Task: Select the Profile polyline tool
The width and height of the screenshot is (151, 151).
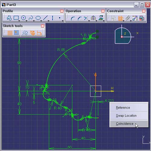Action: [x=9, y=18]
